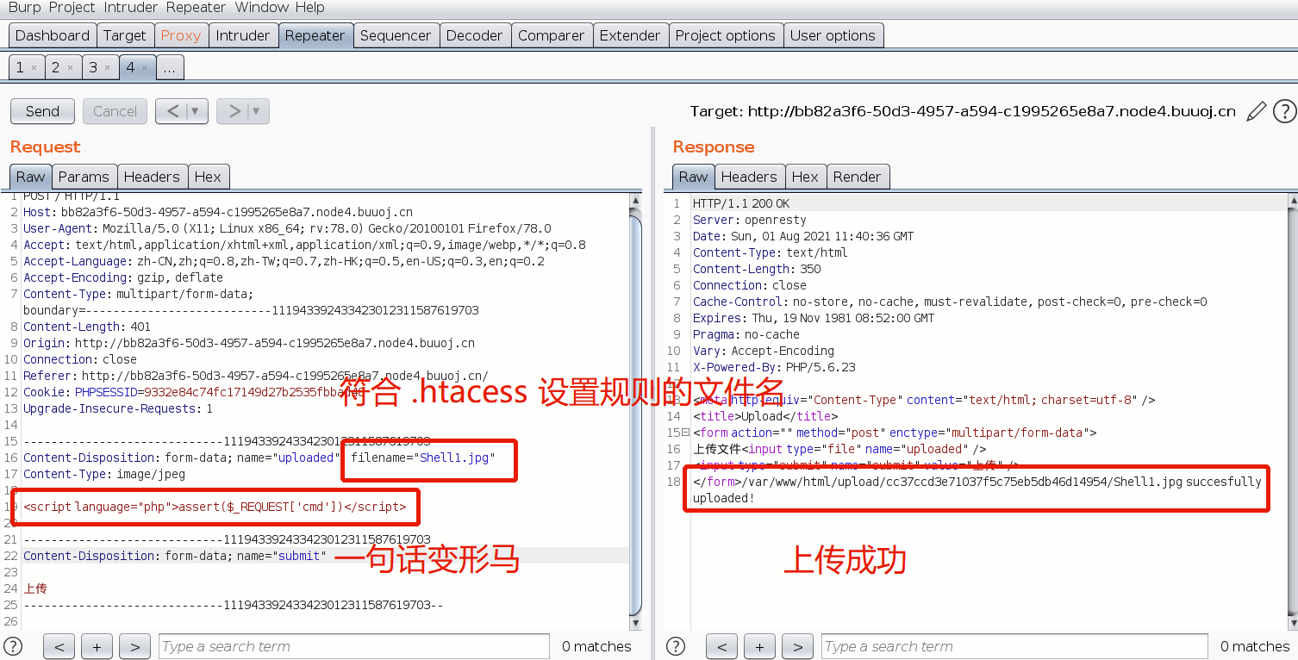Open Repeater help question mark icon
Screen dimensions: 1298x660
[x=1284, y=111]
